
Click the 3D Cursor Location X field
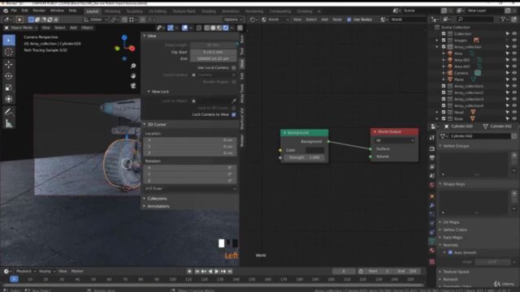[x=190, y=140]
